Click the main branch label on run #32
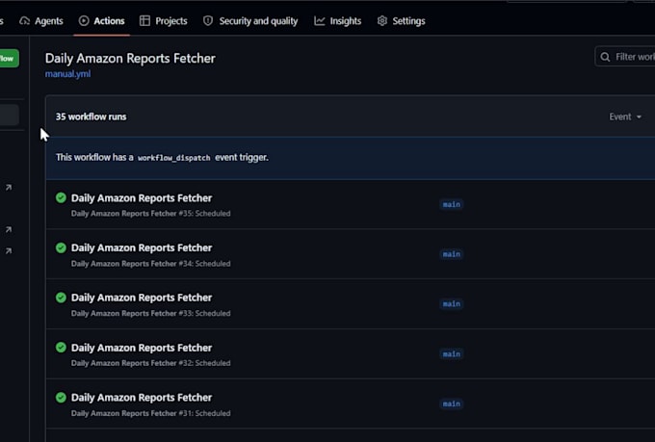The height and width of the screenshot is (442, 655). coord(452,353)
